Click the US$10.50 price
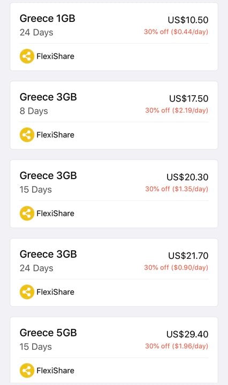The height and width of the screenshot is (385, 228). pyautogui.click(x=188, y=20)
